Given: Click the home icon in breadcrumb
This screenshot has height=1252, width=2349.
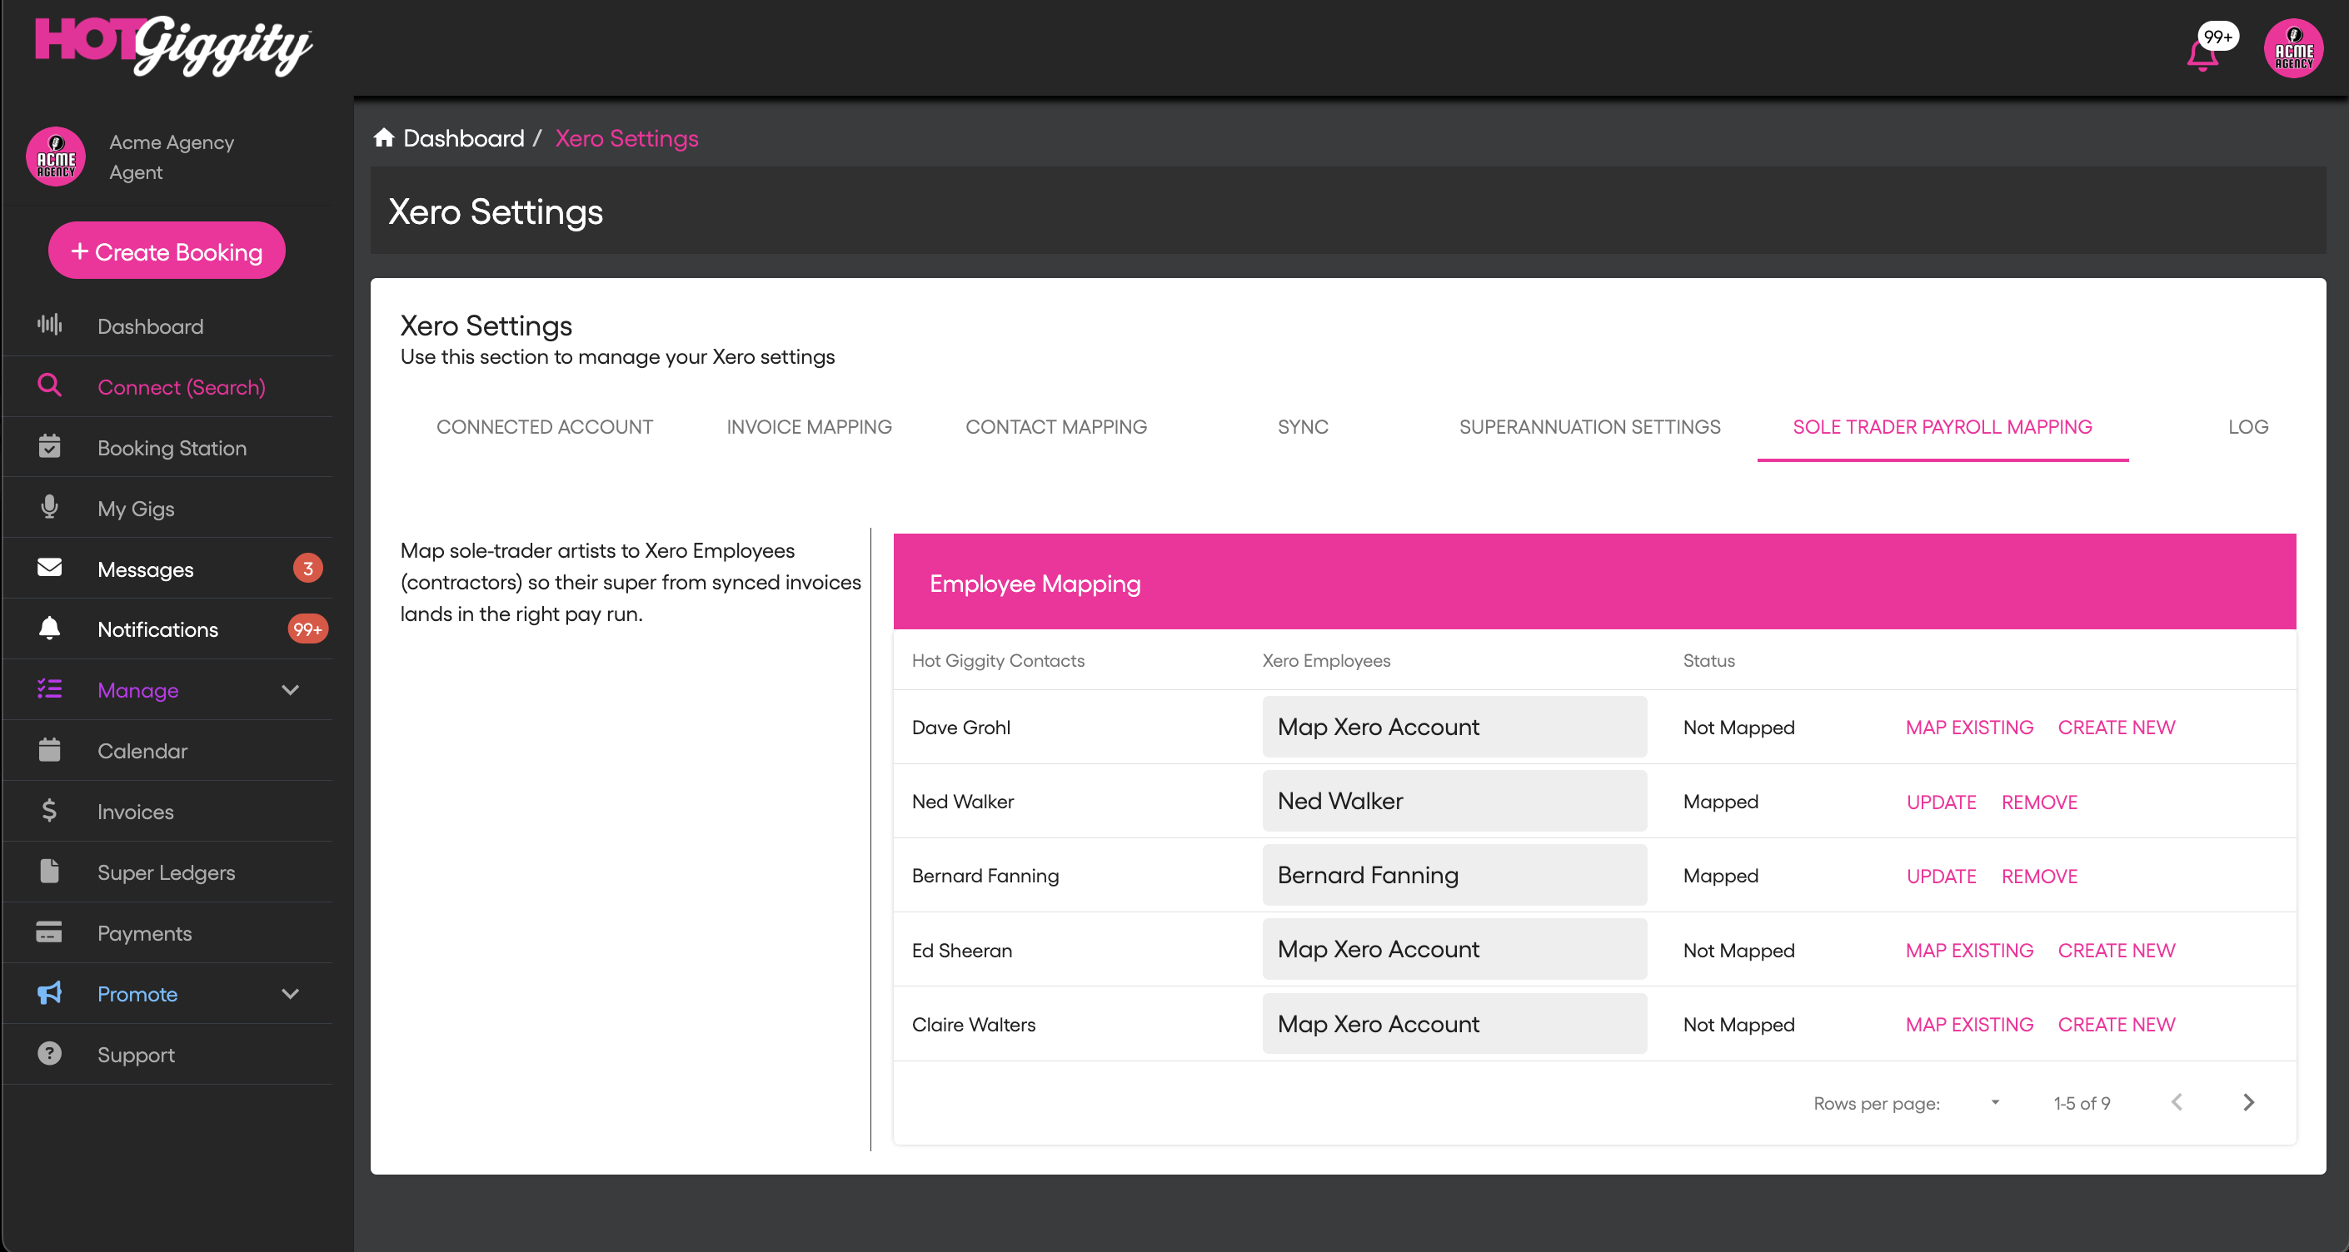Looking at the screenshot, I should click(384, 137).
